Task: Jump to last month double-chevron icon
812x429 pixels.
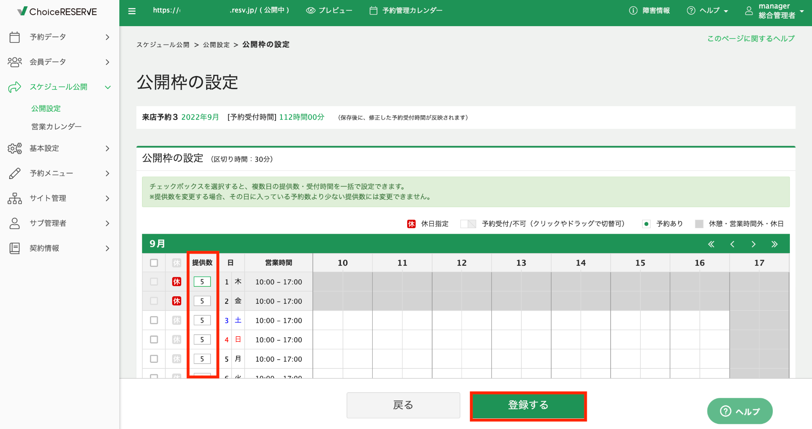Action: click(774, 244)
